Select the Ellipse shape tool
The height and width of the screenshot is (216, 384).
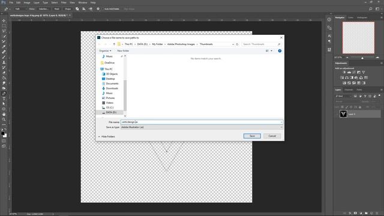click(4, 109)
